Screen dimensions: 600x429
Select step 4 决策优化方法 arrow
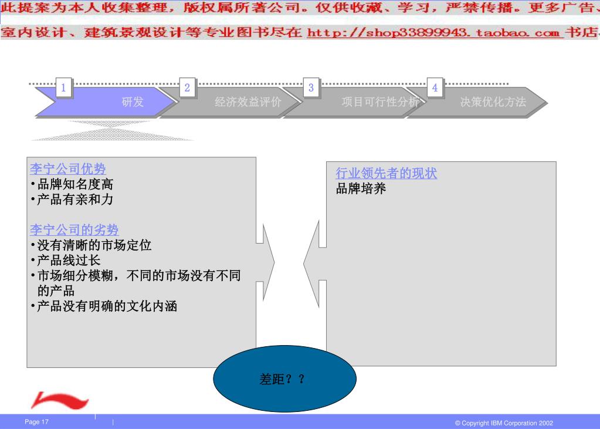[x=477, y=102]
